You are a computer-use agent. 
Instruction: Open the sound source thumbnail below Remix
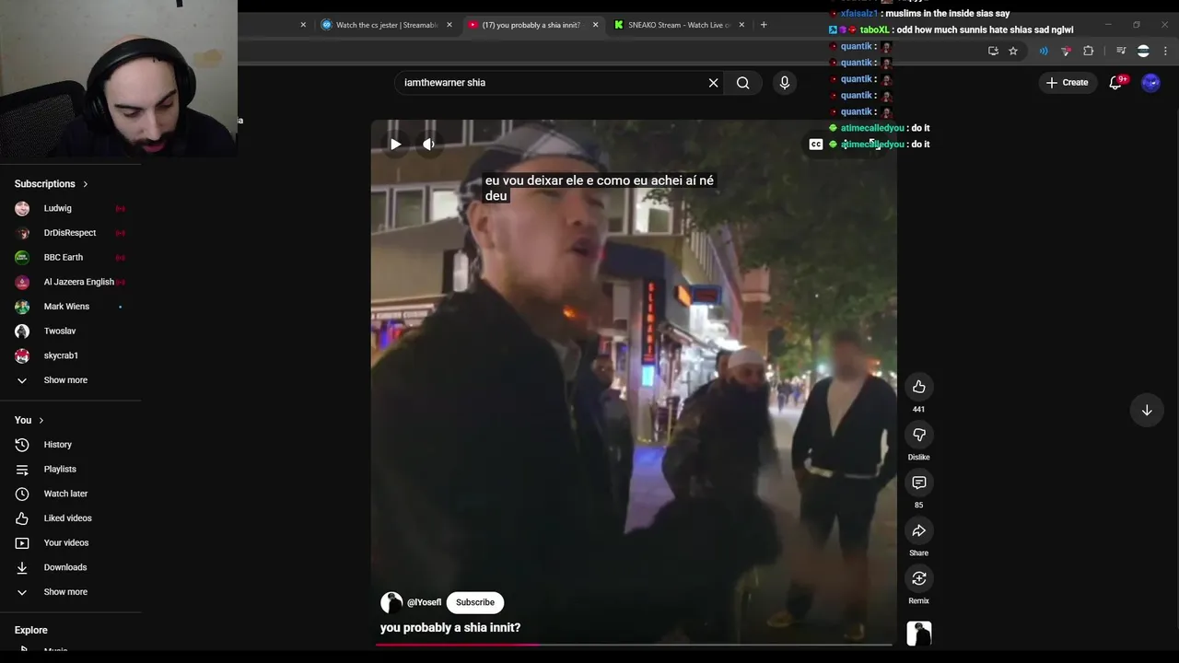(918, 634)
